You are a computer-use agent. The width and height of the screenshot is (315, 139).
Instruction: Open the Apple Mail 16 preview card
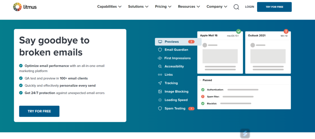[220, 52]
